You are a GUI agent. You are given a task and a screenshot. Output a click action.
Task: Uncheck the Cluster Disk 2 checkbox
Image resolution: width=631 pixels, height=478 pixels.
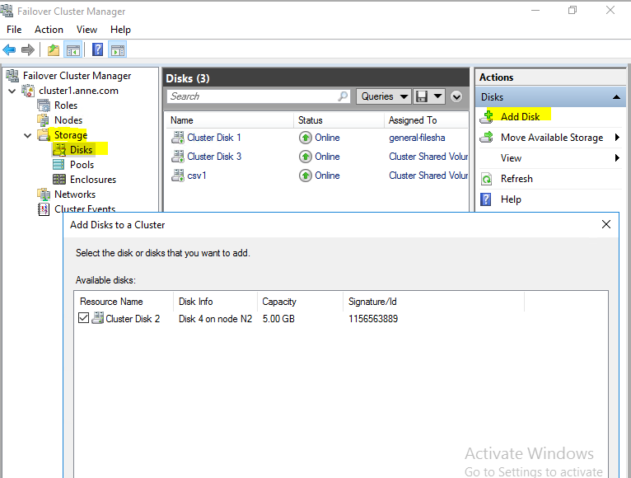point(83,318)
